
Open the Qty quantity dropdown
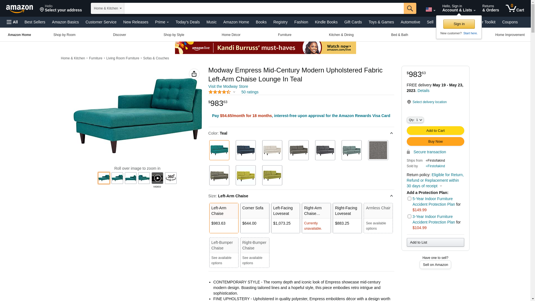pyautogui.click(x=415, y=120)
